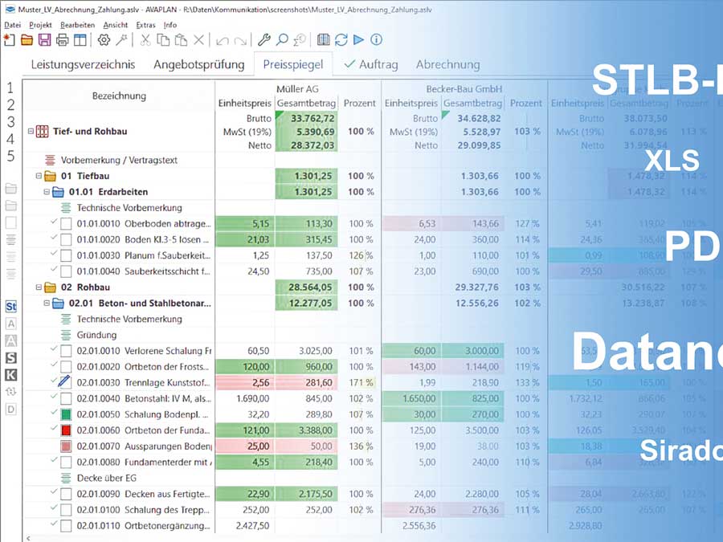The width and height of the screenshot is (723, 542).
Task: Select outline level 1 in the sidebar
Action: coord(10,88)
